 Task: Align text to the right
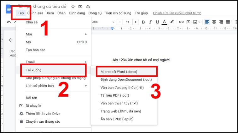click(x=221, y=22)
